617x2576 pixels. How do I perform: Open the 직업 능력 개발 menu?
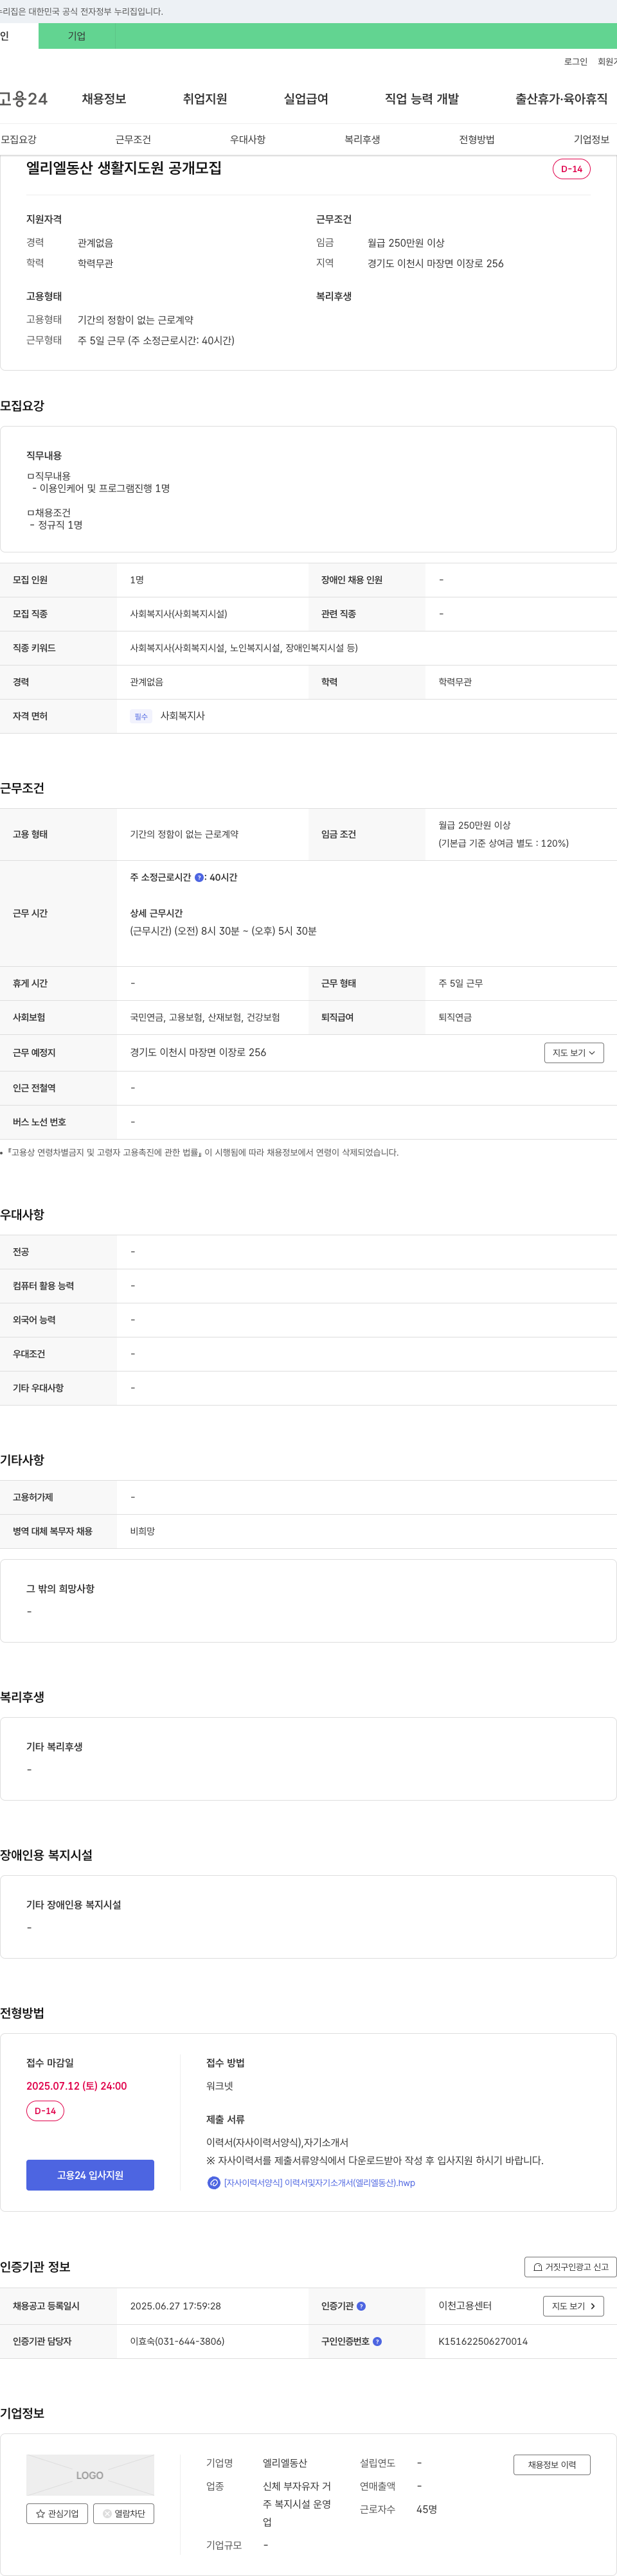coord(422,99)
